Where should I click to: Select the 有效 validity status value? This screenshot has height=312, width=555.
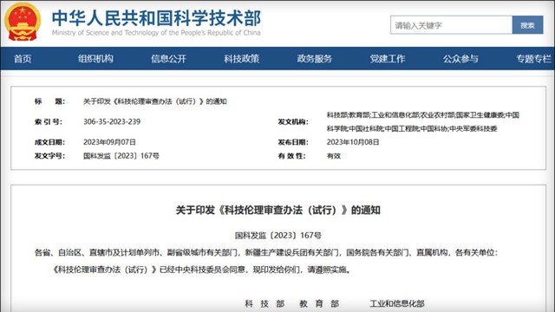[x=334, y=156]
